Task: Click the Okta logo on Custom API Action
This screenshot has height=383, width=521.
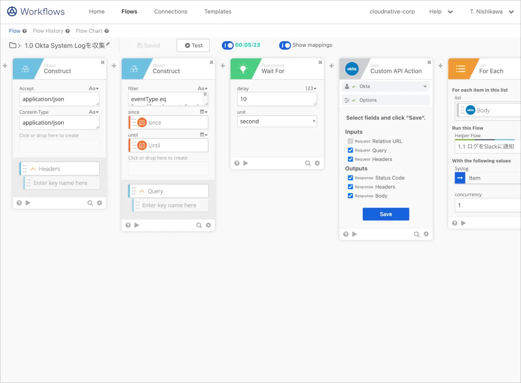Action: coord(352,69)
